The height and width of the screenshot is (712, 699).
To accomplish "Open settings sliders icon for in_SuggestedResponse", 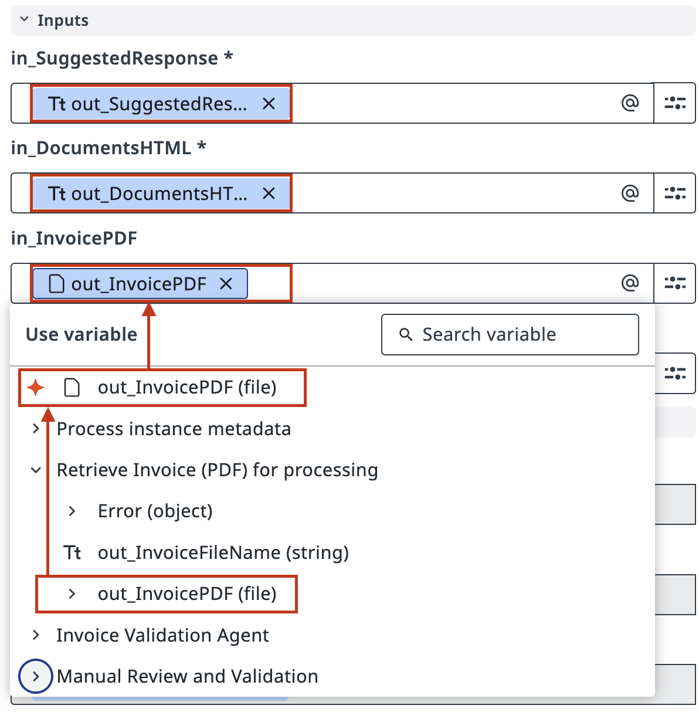I will click(x=675, y=103).
